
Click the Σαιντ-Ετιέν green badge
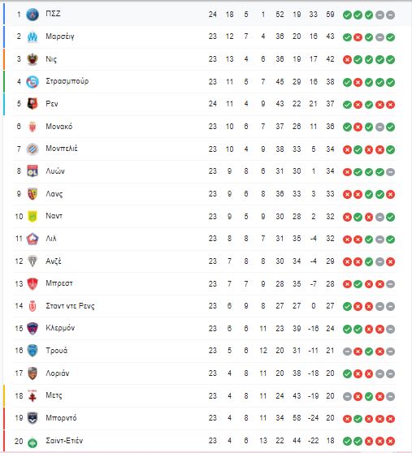pos(33,442)
